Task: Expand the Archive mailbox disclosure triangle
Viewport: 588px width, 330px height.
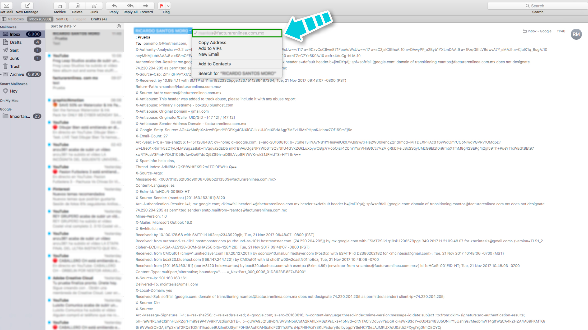Action: tap(1, 74)
